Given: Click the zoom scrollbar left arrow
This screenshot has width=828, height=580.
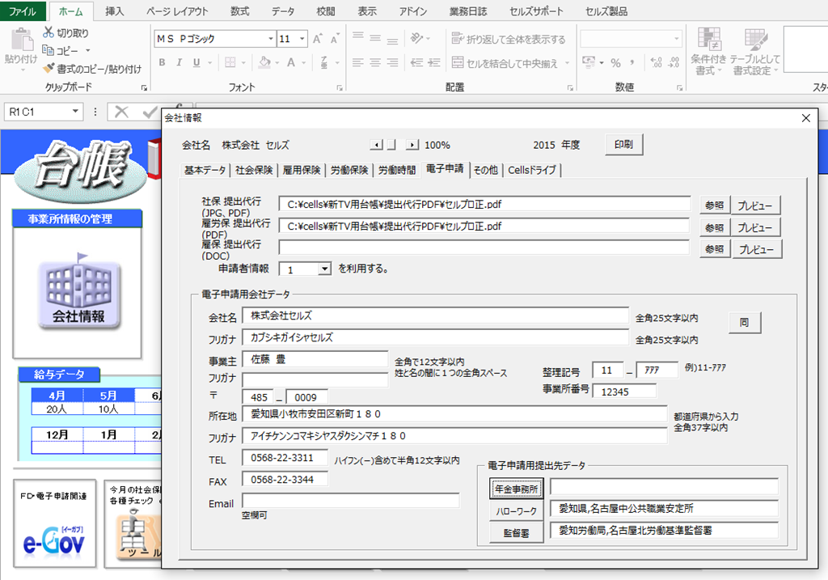Looking at the screenshot, I should (376, 145).
